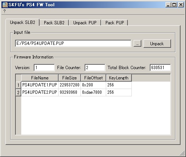This screenshot has width=186, height=157.
Task: Select the Unpack SLB2 tab
Action: (x=23, y=22)
